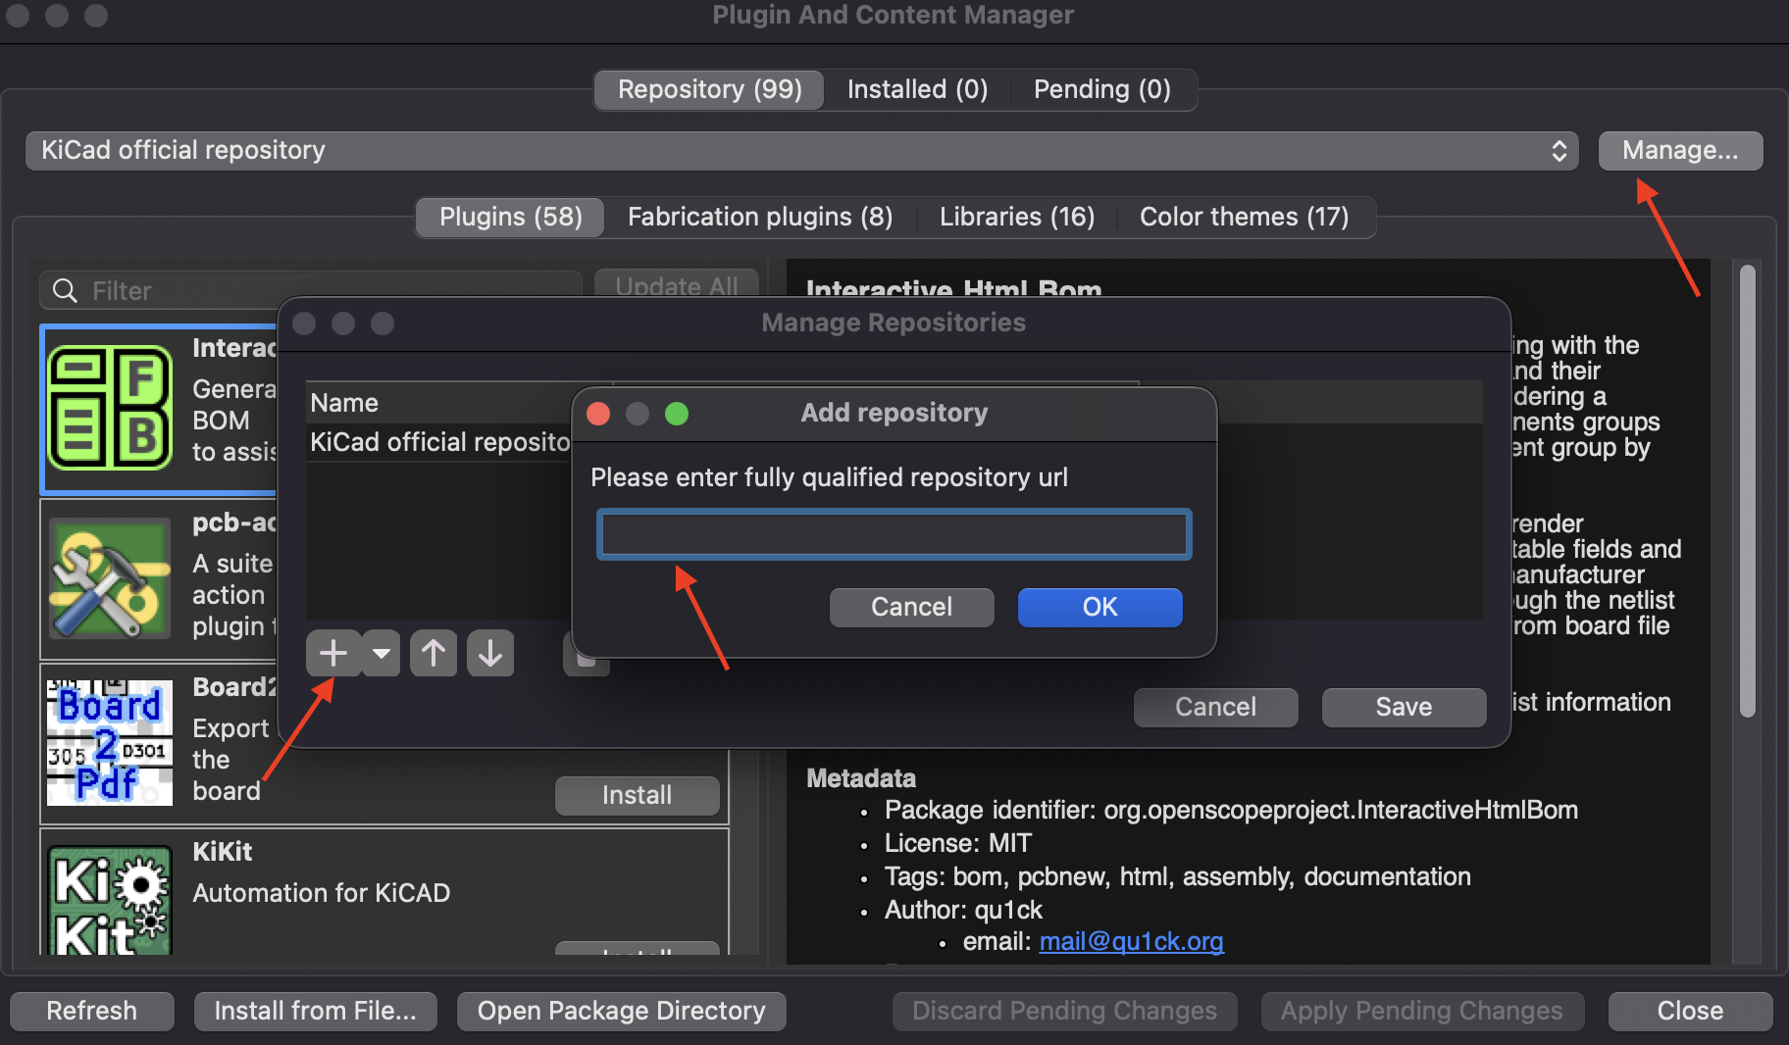The image size is (1789, 1045).
Task: Click the repository url input field
Action: (893, 534)
